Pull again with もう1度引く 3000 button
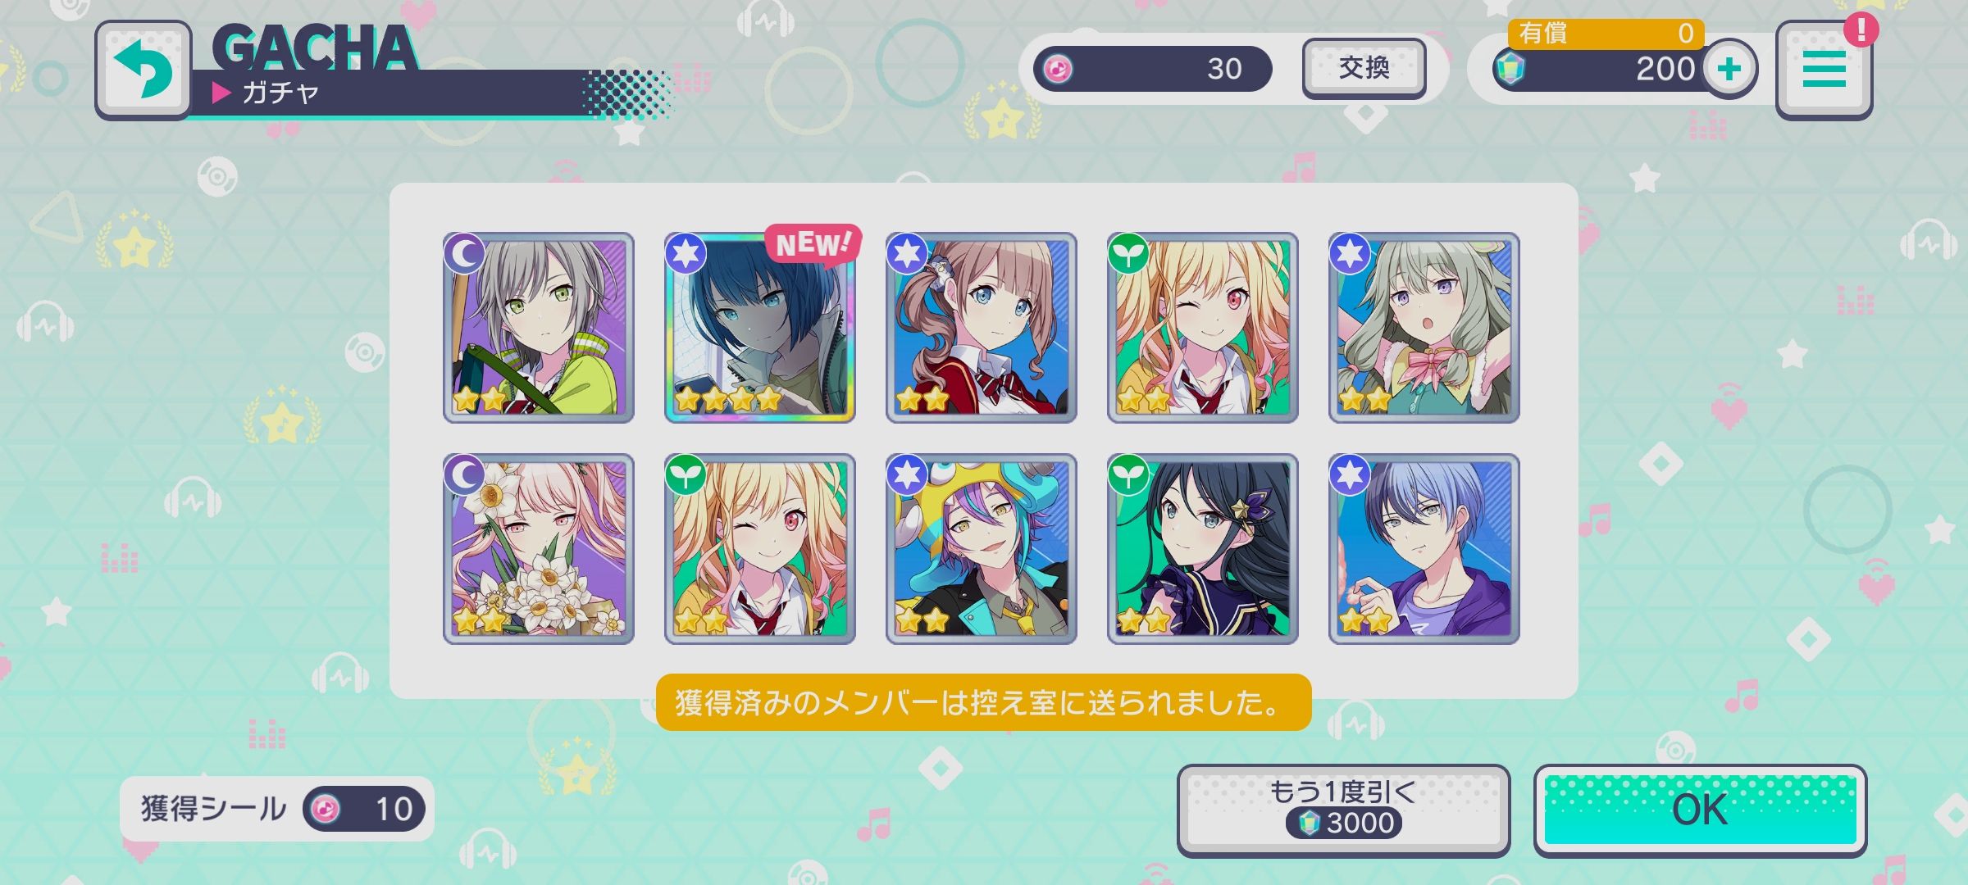 1343,810
